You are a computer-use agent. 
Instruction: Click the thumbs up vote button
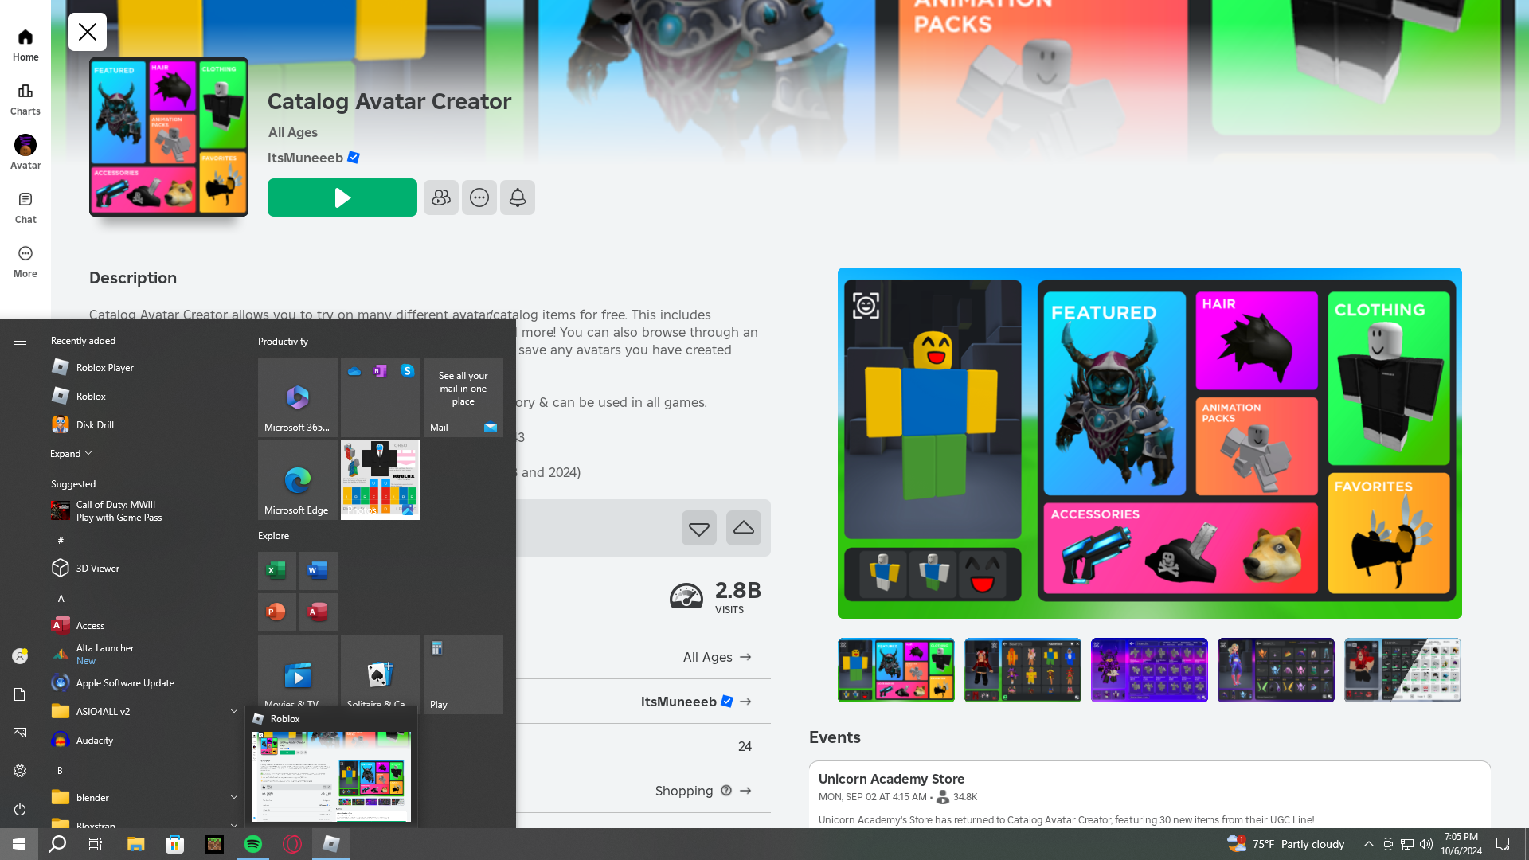tap(743, 528)
